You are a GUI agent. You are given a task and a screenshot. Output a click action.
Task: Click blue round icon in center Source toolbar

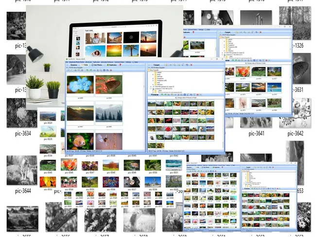(x=104, y=70)
